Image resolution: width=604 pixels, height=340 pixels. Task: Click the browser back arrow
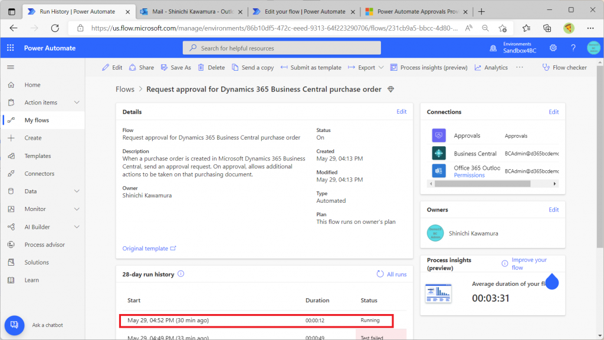(14, 28)
